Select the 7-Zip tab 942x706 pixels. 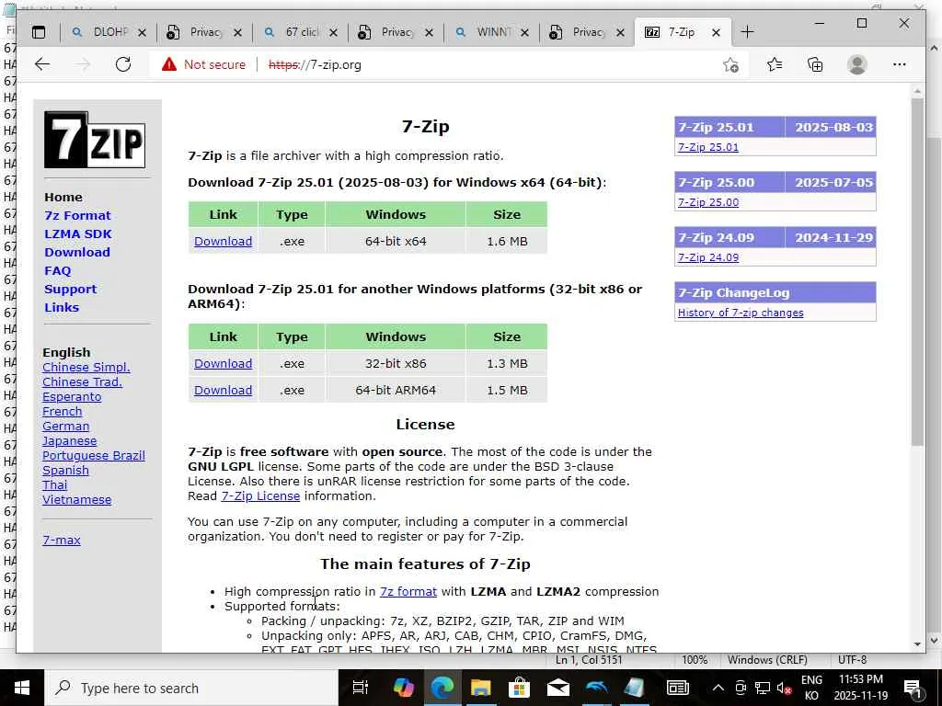682,32
